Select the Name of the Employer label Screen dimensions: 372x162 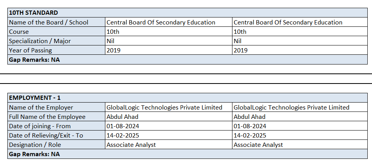coord(41,107)
